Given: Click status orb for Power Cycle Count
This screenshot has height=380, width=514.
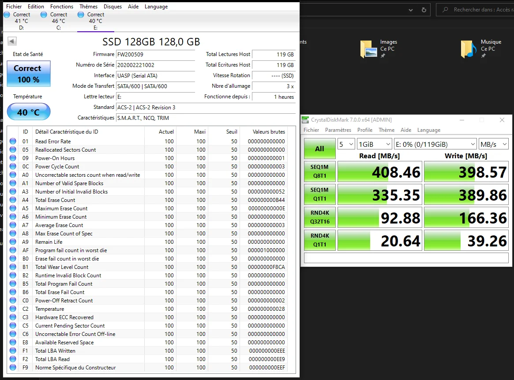Looking at the screenshot, I should (x=13, y=166).
